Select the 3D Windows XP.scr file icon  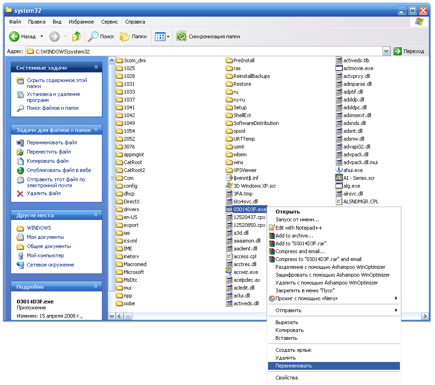(229, 186)
